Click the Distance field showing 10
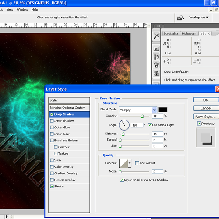 click(x=158, y=134)
